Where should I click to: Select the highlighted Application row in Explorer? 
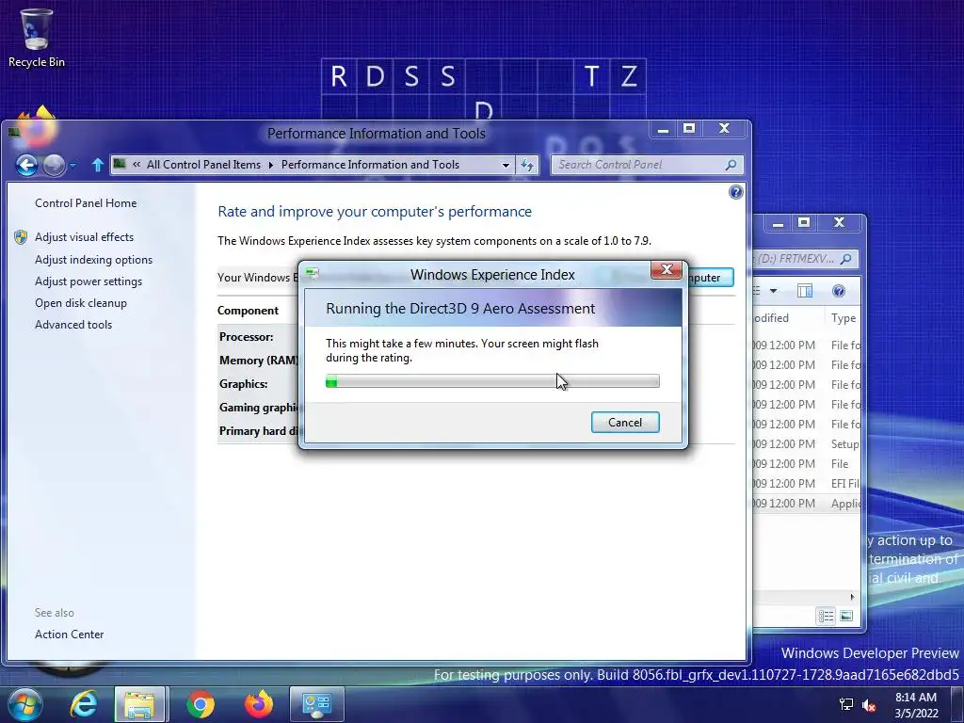(x=807, y=503)
